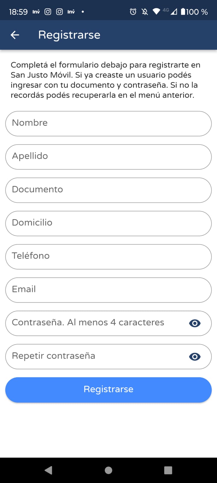Focus the Nombre input field

[x=108, y=123]
